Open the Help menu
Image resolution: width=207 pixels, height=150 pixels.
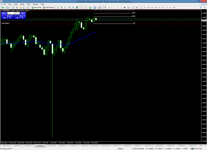coord(42,4)
